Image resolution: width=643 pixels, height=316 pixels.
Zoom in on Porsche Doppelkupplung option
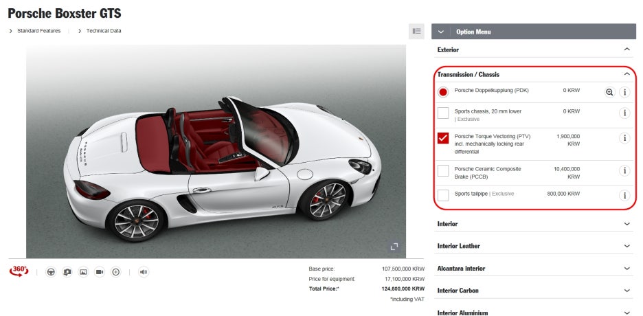pos(610,92)
